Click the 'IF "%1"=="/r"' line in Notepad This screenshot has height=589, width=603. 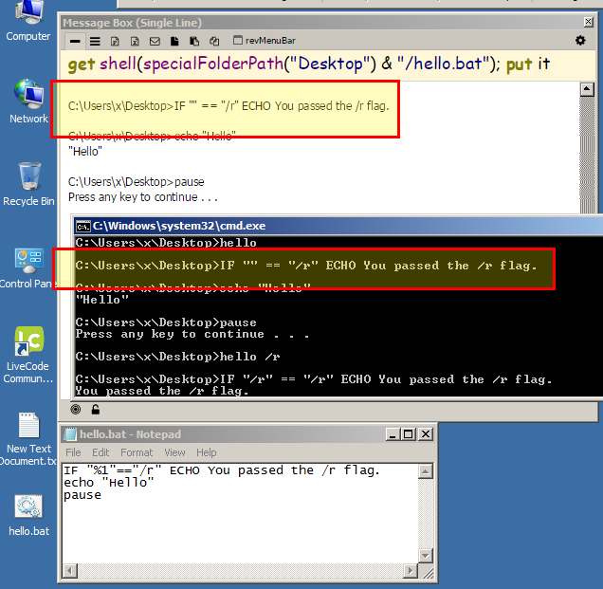pyautogui.click(x=222, y=470)
